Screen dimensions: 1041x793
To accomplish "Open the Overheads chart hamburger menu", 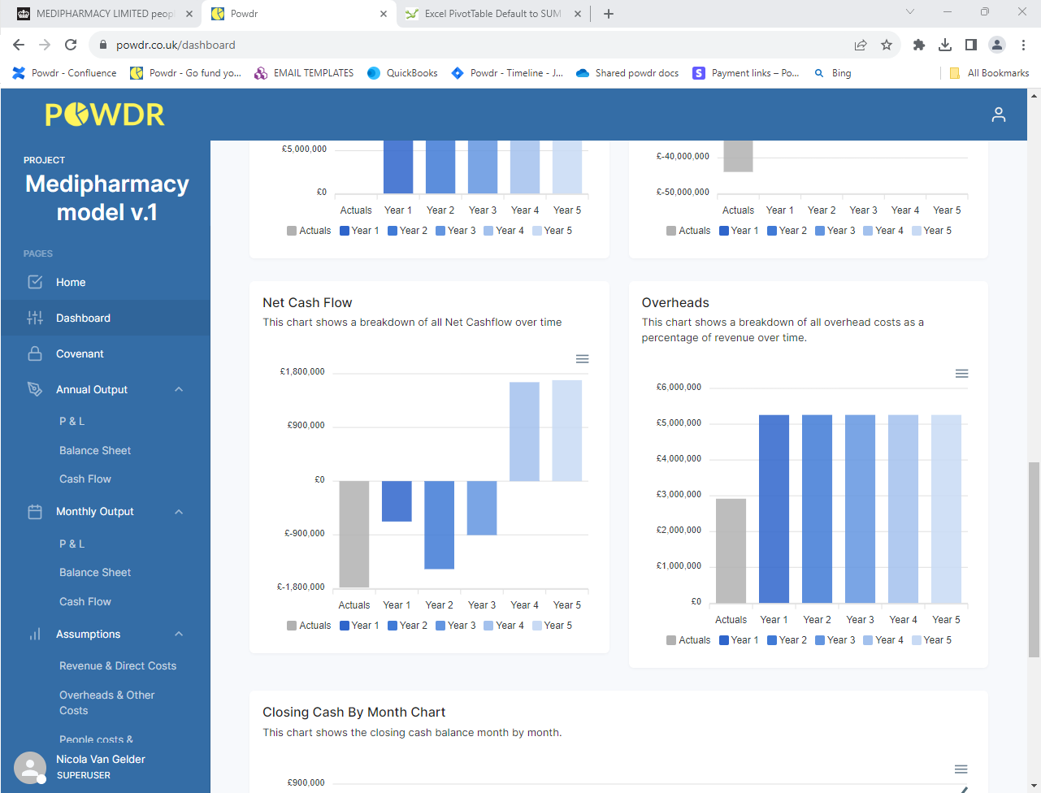I will pos(962,373).
